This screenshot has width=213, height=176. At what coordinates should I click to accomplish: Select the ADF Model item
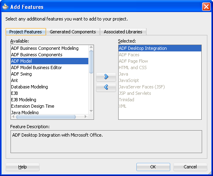50,61
